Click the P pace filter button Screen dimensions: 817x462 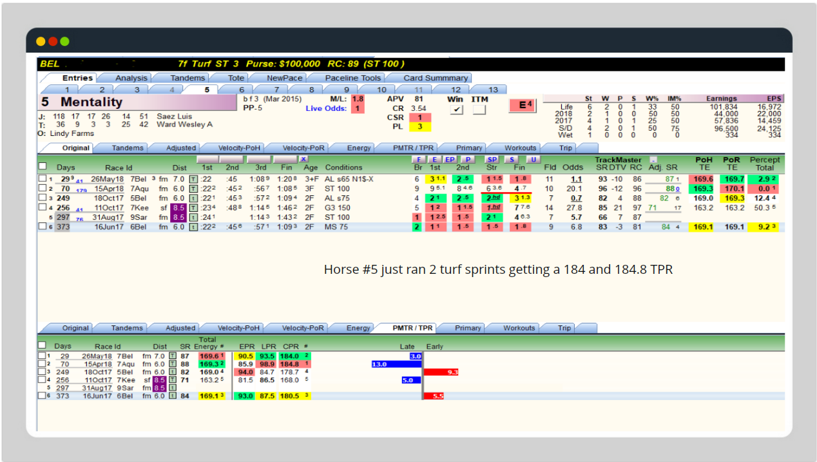467,159
